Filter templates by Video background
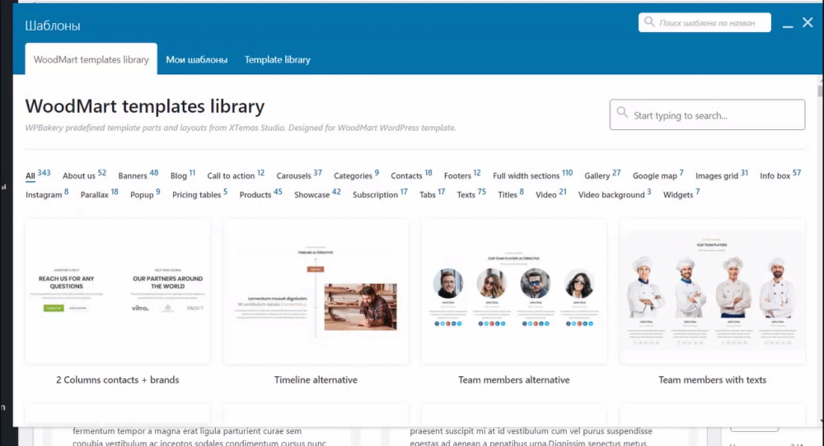Image resolution: width=824 pixels, height=446 pixels. [615, 193]
